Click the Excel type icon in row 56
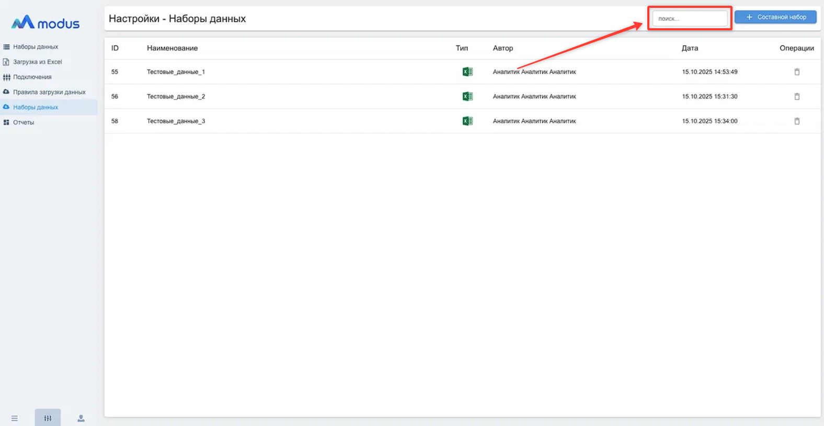The width and height of the screenshot is (824, 426). (x=467, y=97)
